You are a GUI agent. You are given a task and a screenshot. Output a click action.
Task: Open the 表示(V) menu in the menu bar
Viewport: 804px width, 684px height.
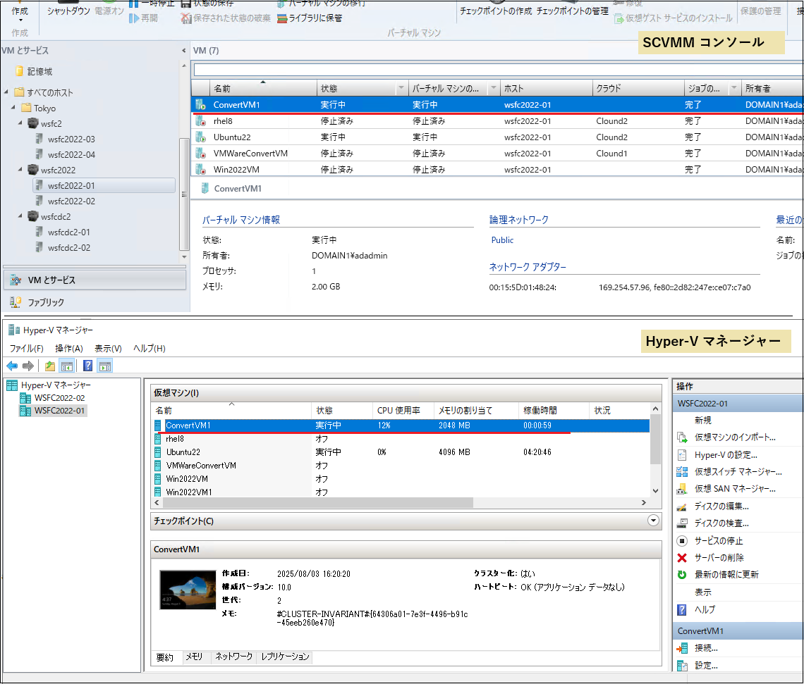click(x=108, y=349)
